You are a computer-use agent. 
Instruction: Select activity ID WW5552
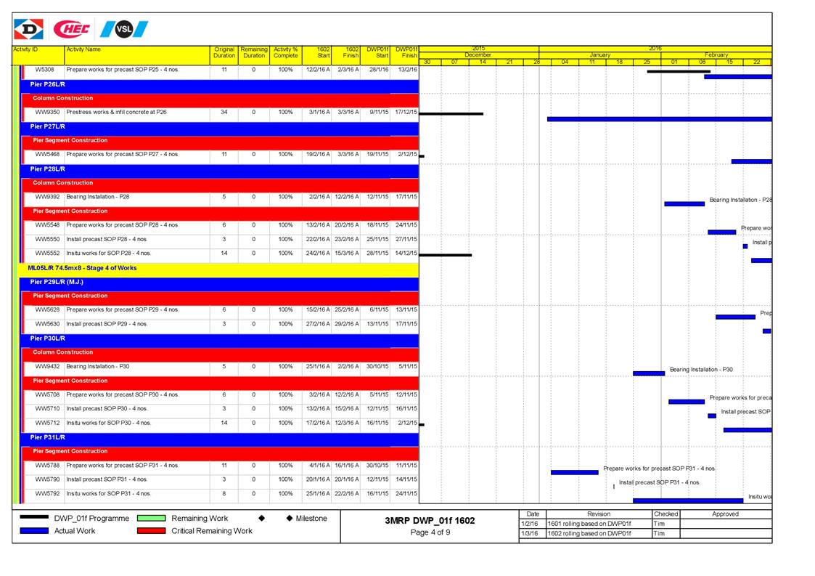(x=47, y=253)
